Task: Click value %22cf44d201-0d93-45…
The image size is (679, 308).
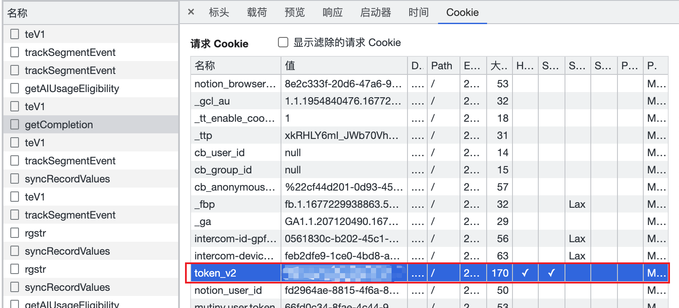Action: click(344, 187)
